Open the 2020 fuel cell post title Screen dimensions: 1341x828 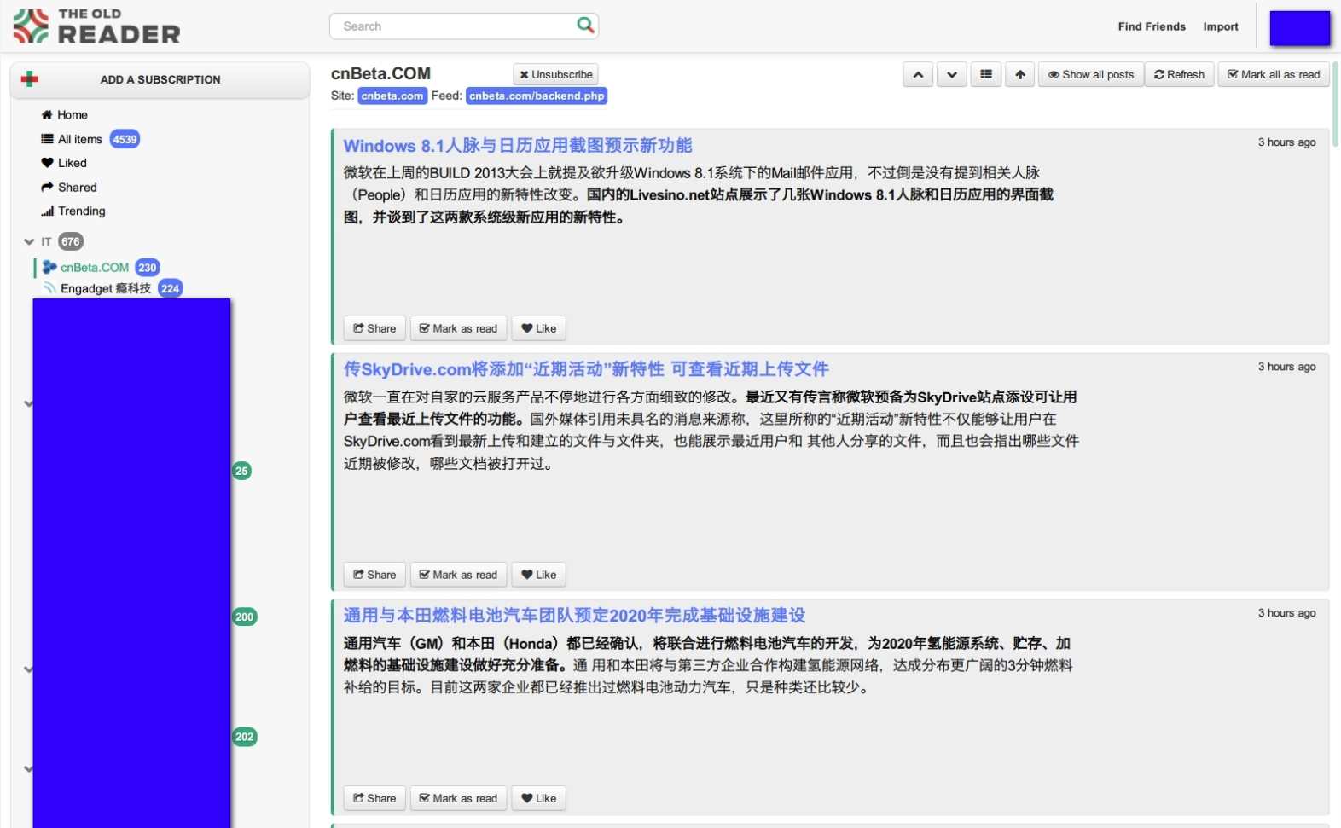pos(574,616)
